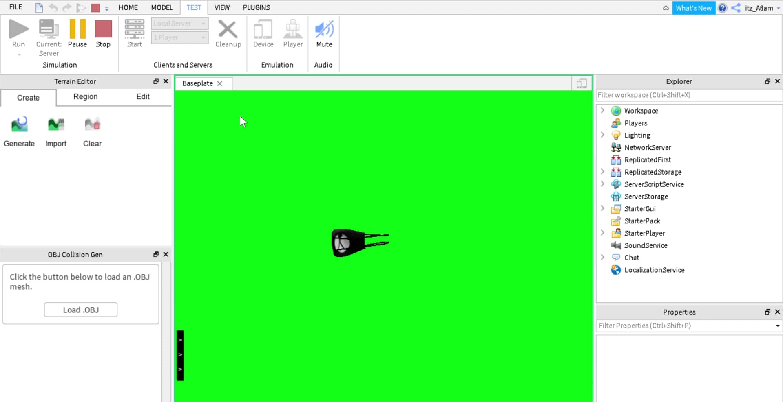Screen dimensions: 783x402
Task: Open the What's New panel
Action: click(693, 8)
